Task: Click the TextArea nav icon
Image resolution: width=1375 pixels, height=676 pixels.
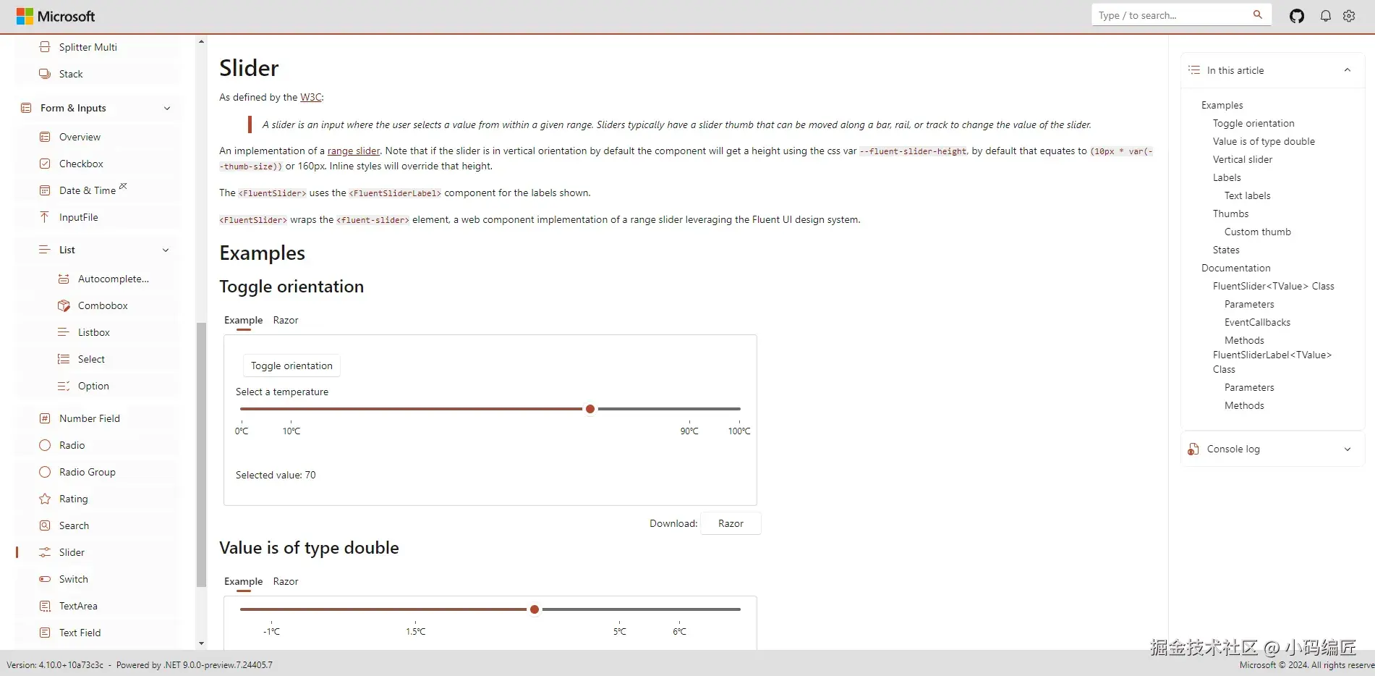Action: [45, 606]
